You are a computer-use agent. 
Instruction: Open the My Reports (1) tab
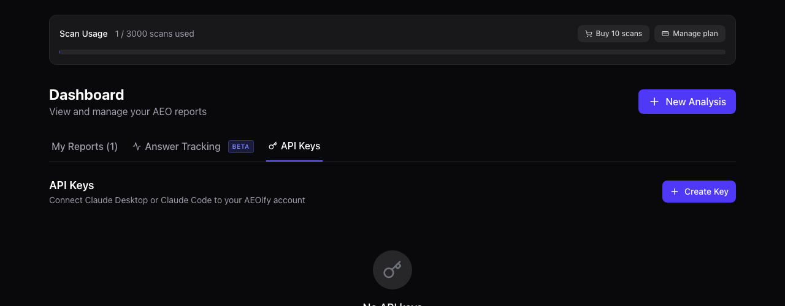85,147
